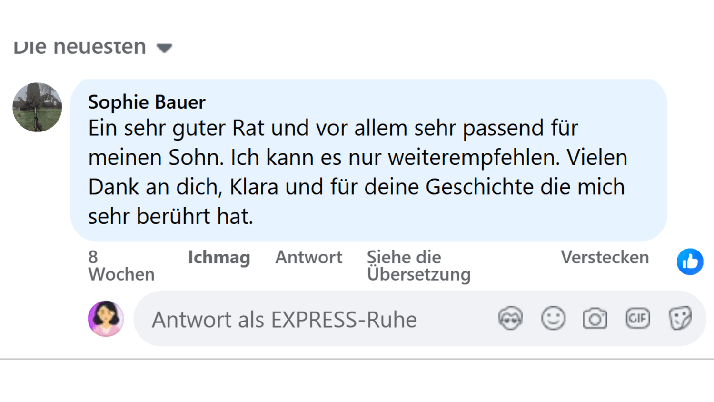This screenshot has height=402, width=714.
Task: Click "Antwort" to reply to Sophie
Action: [308, 257]
